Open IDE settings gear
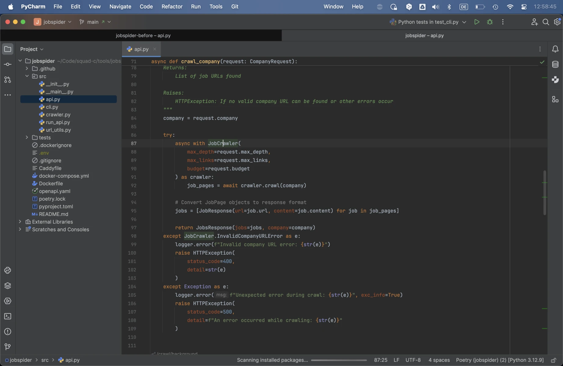Image resolution: width=563 pixels, height=366 pixels. pos(557,22)
